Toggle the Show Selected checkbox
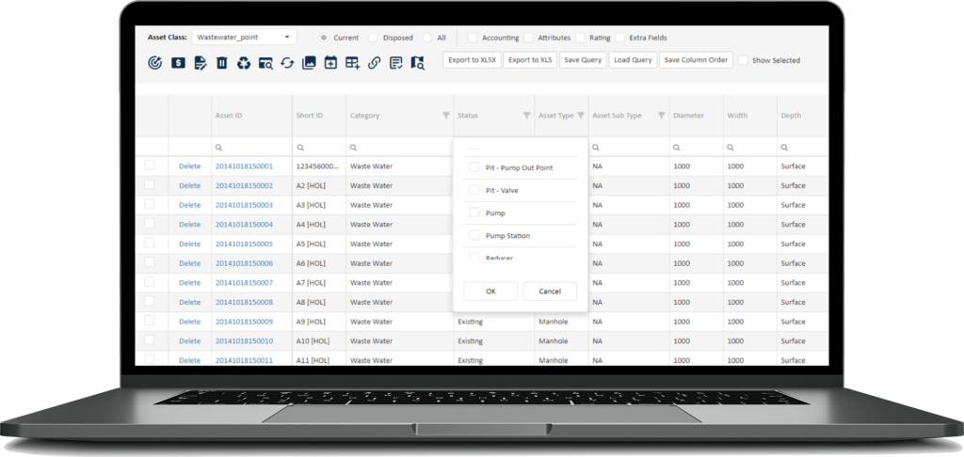 tap(743, 60)
